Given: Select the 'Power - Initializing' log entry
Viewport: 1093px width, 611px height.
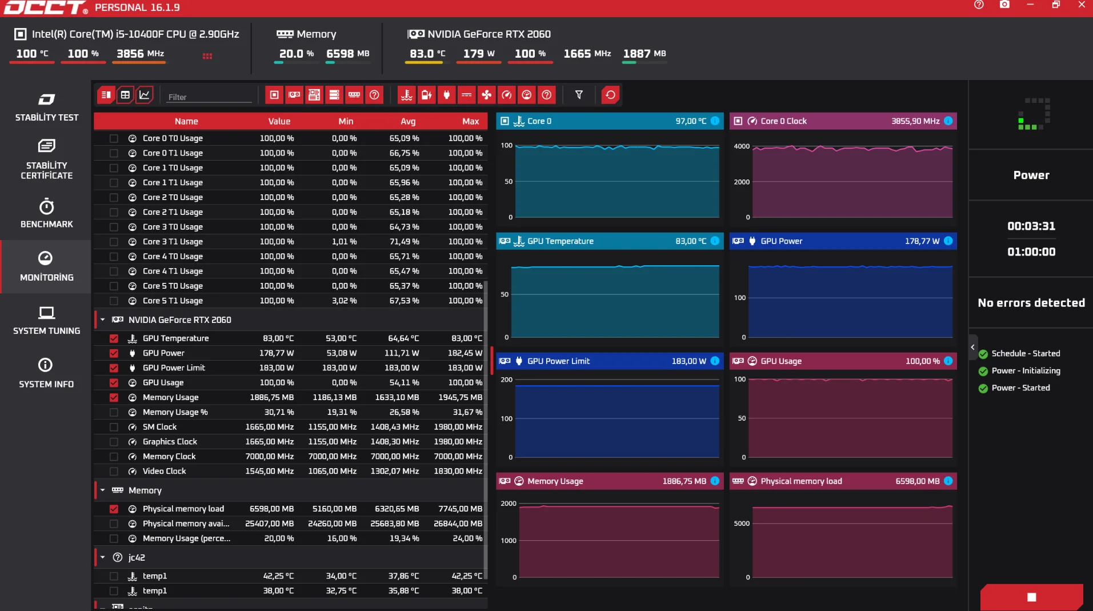Looking at the screenshot, I should (x=1019, y=371).
